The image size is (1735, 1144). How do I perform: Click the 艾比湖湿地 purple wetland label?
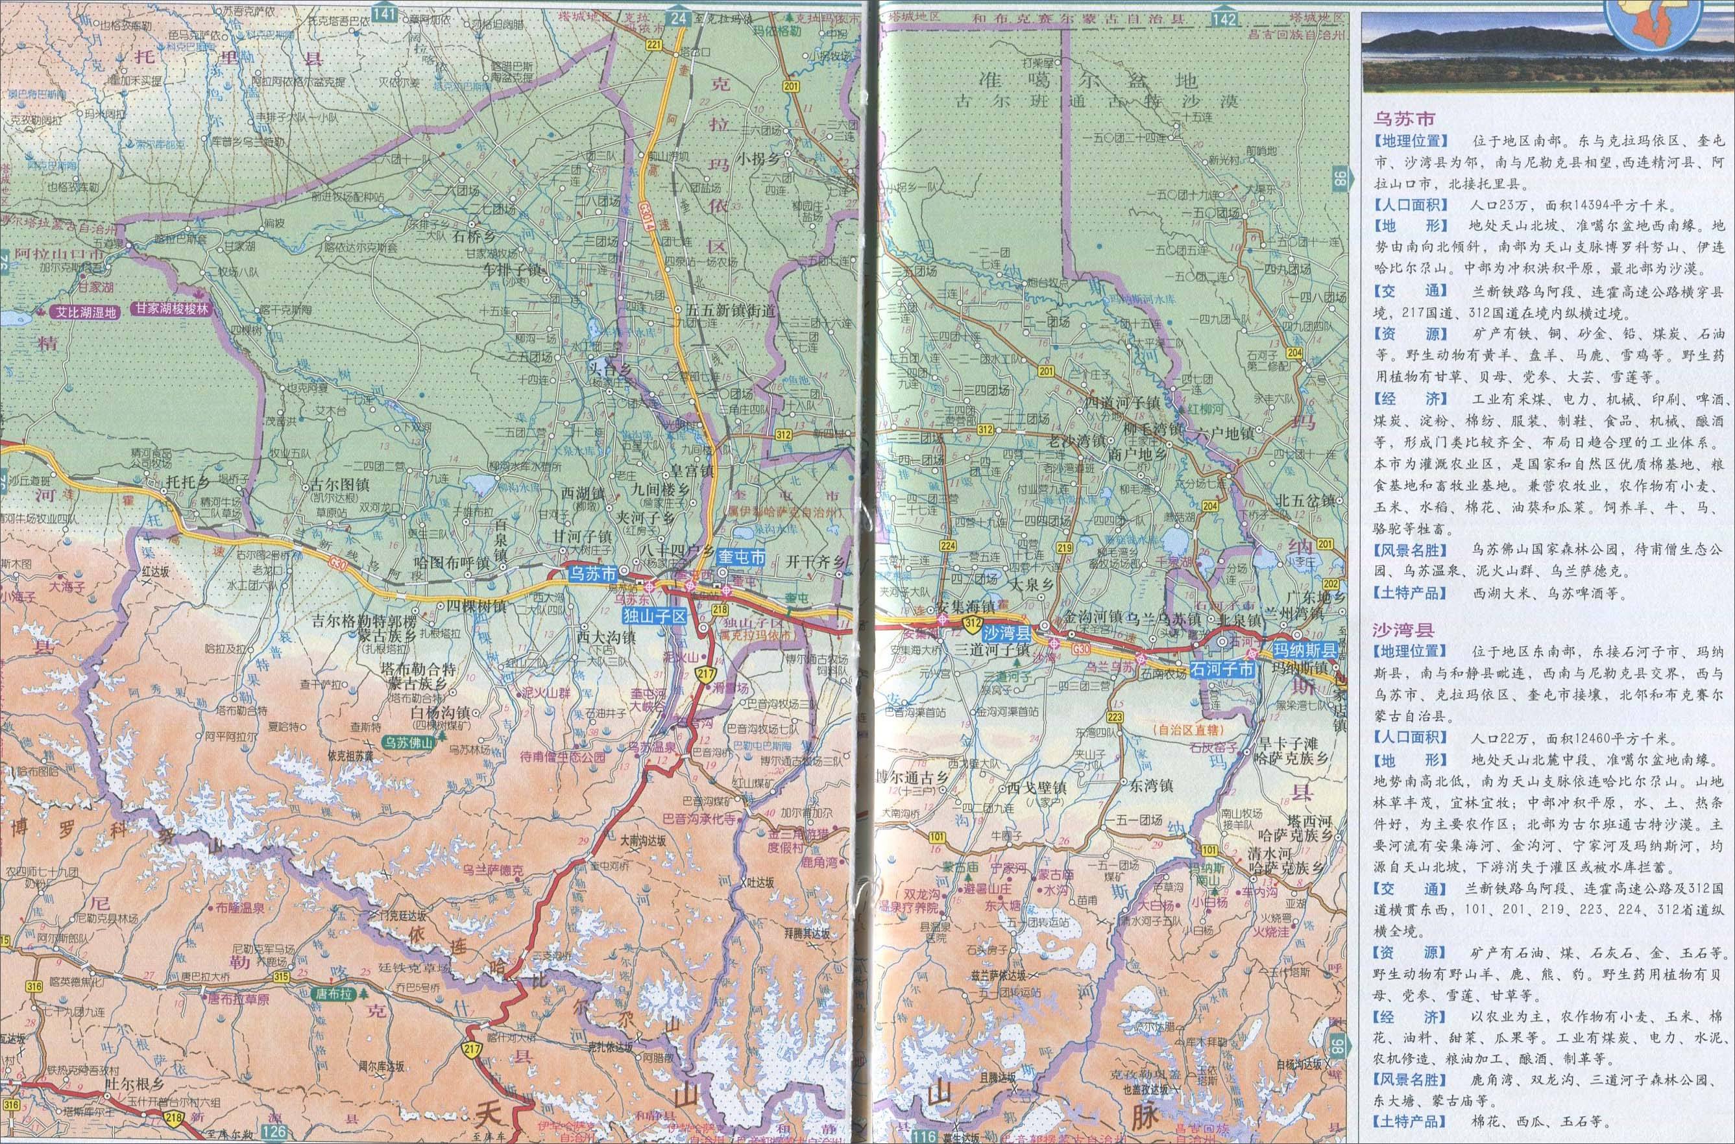86,311
